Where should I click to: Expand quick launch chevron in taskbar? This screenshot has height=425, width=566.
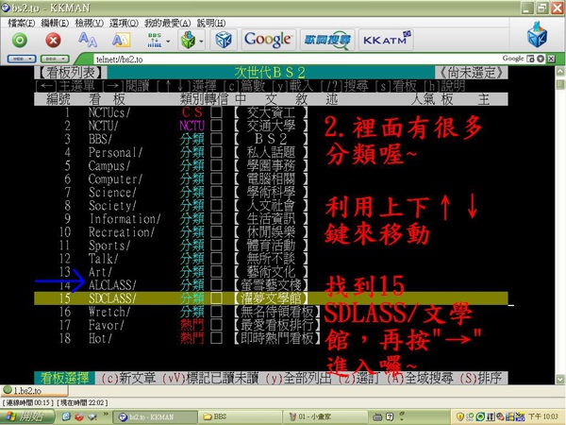click(106, 415)
